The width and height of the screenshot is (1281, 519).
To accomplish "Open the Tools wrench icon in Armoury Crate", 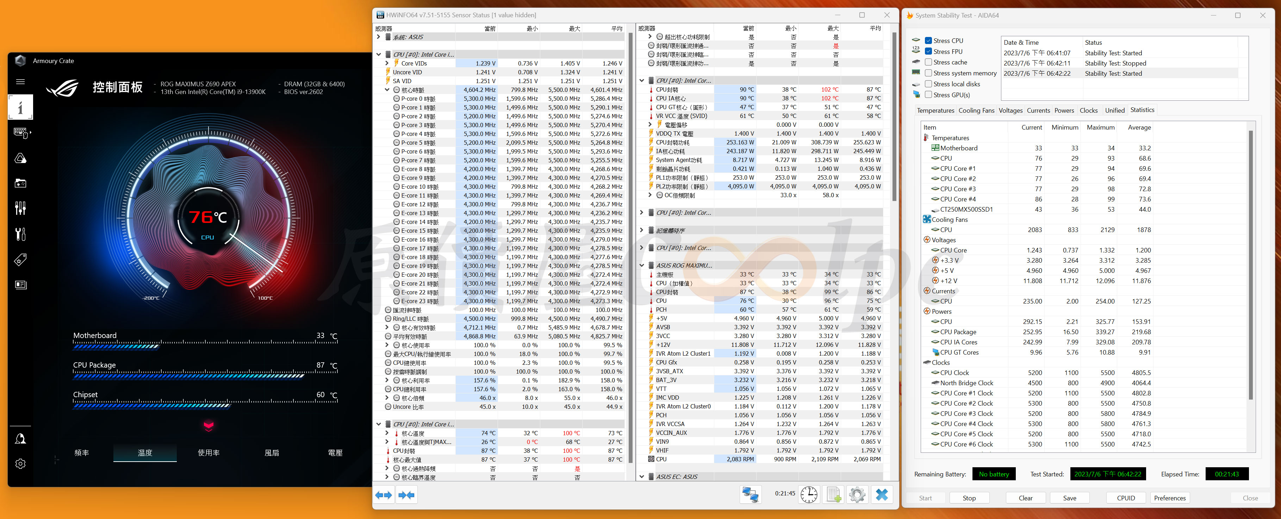I will point(20,234).
